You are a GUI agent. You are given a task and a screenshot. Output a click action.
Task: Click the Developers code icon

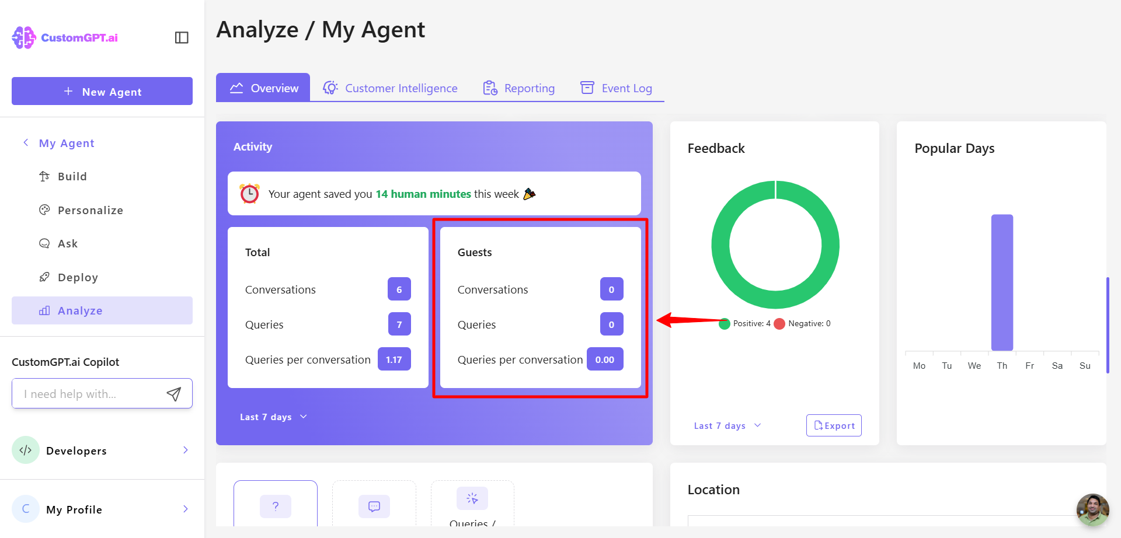point(26,450)
